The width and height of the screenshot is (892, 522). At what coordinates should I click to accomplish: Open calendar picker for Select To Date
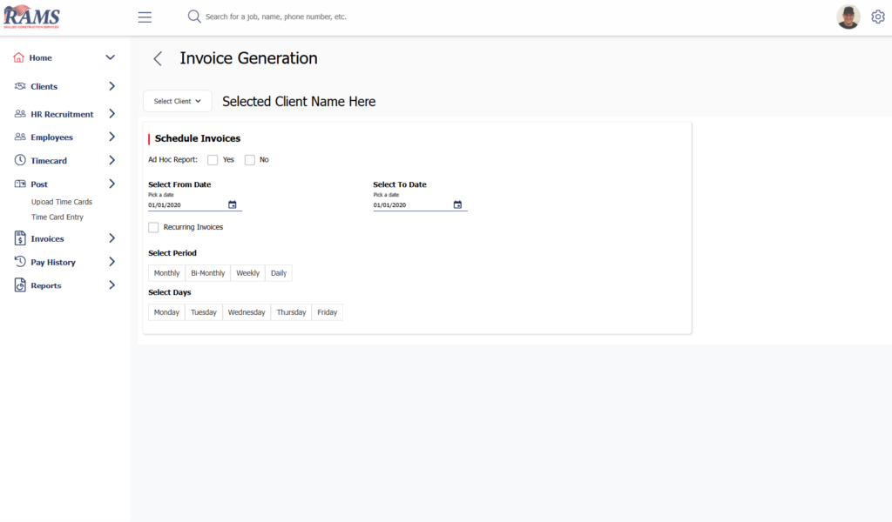click(457, 204)
